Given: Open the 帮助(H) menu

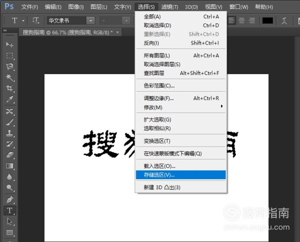Looking at the screenshot, I should (x=264, y=7).
